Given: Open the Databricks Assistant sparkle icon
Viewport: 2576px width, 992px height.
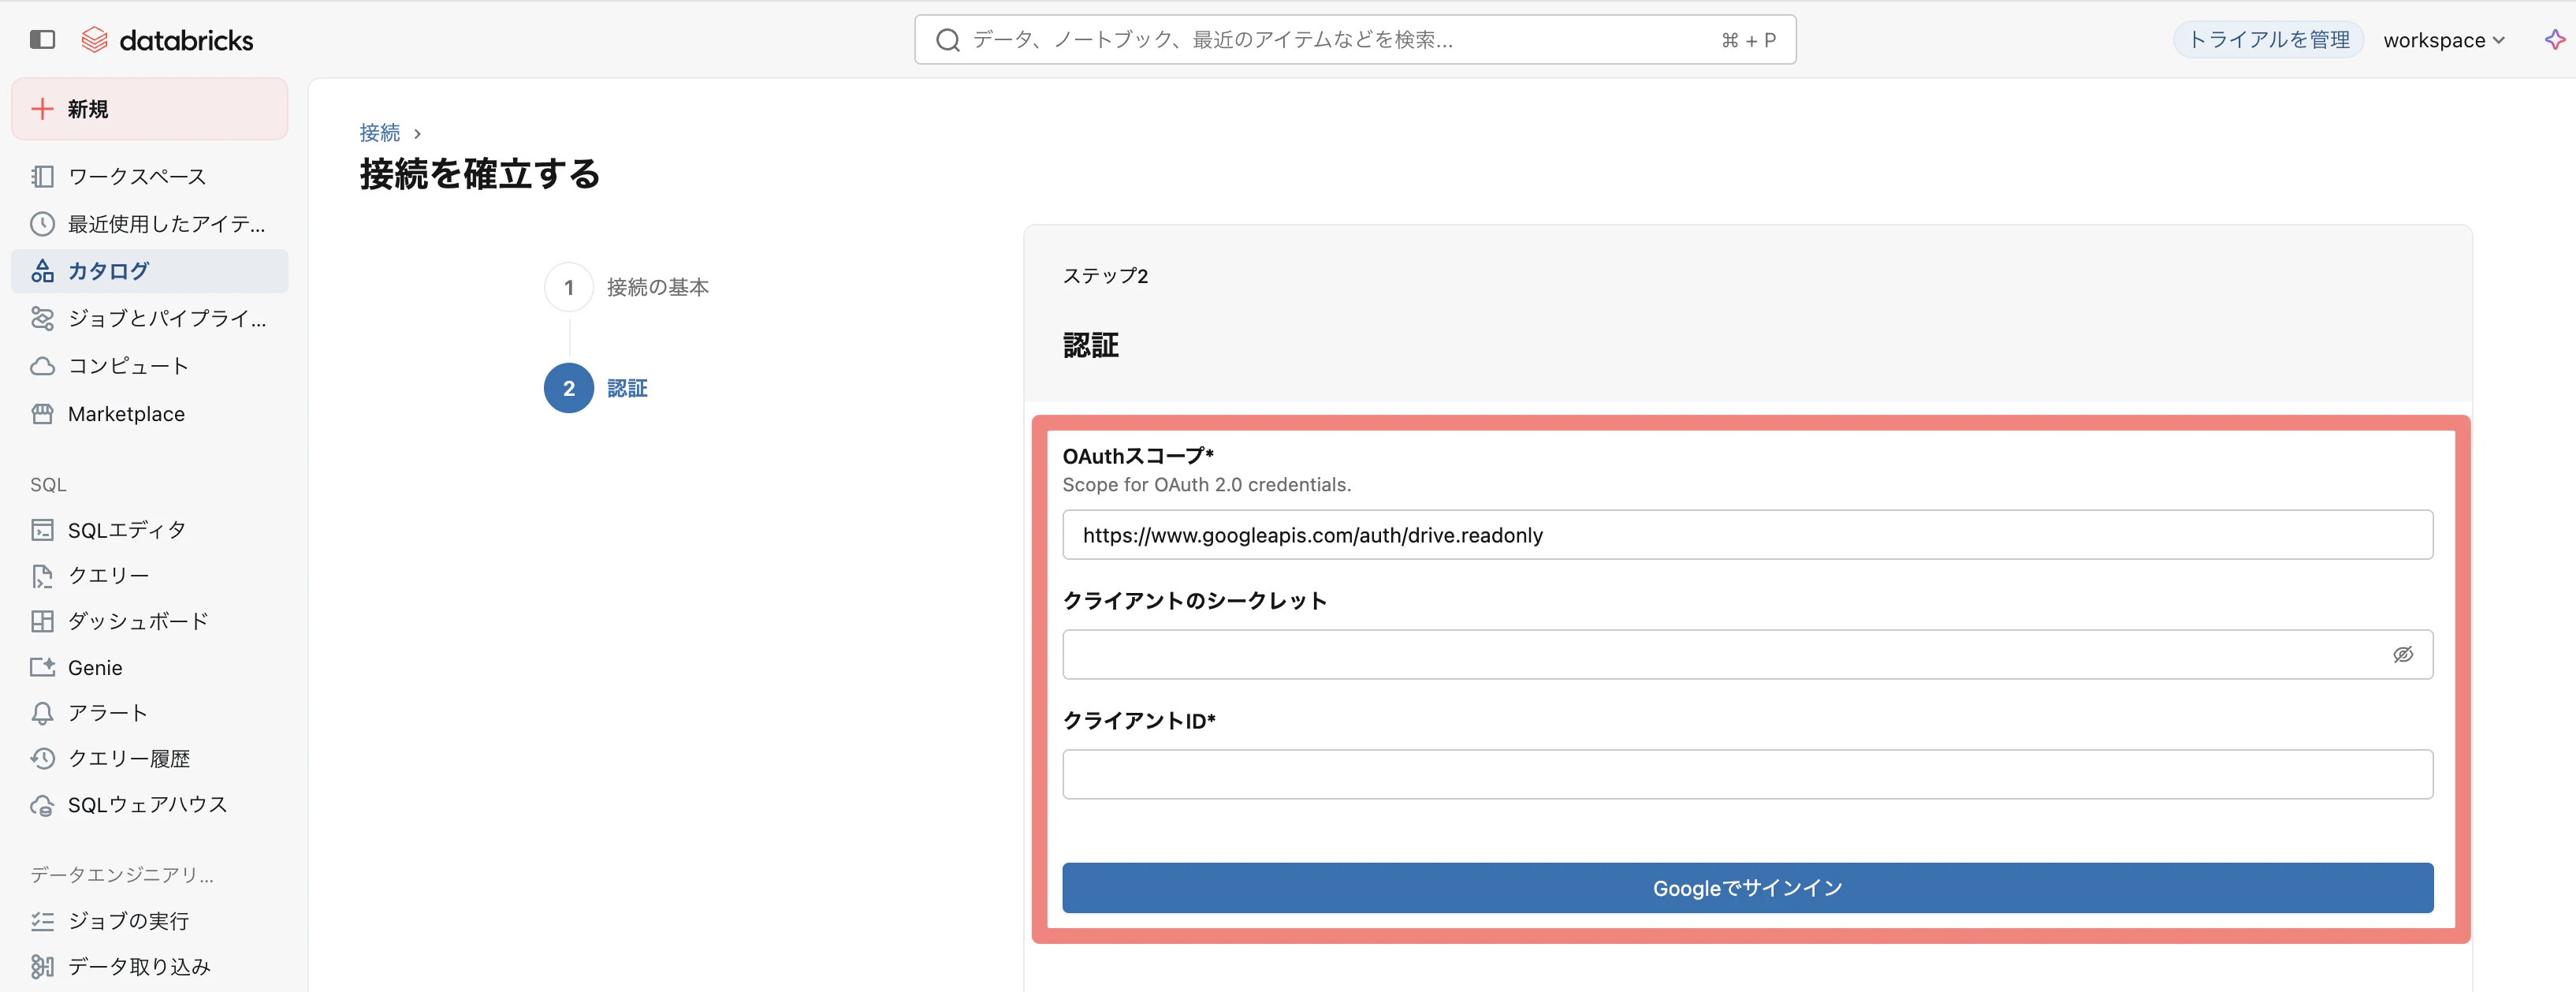Looking at the screenshot, I should coord(2554,40).
